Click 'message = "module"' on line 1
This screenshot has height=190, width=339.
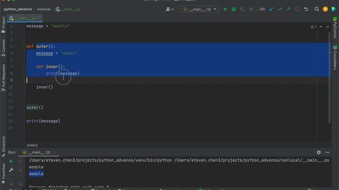[48, 26]
